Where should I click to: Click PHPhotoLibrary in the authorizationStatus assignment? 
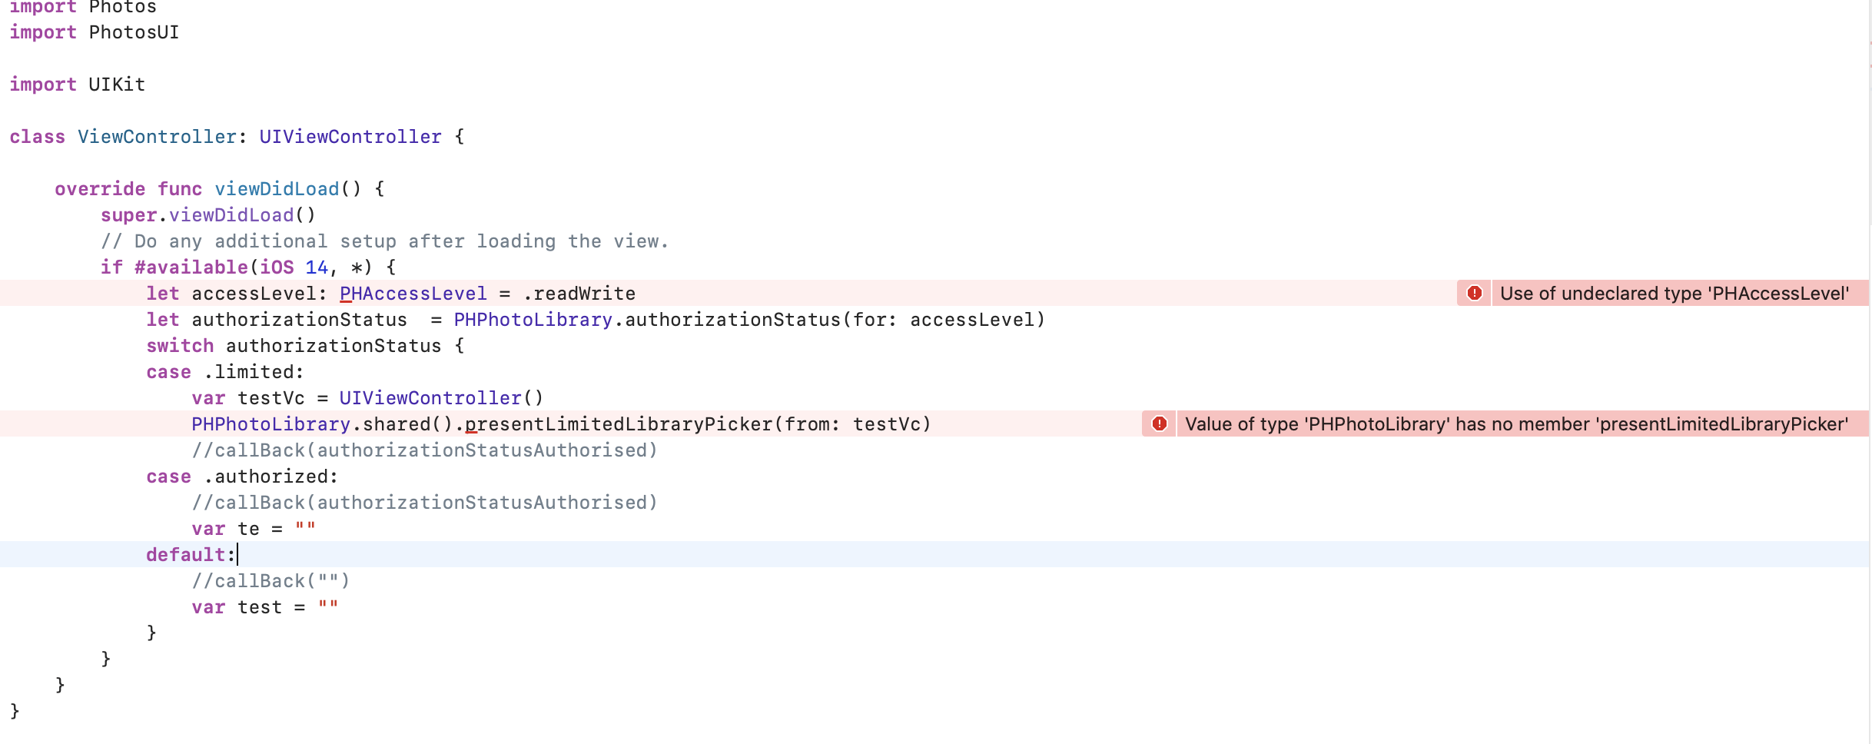(533, 319)
